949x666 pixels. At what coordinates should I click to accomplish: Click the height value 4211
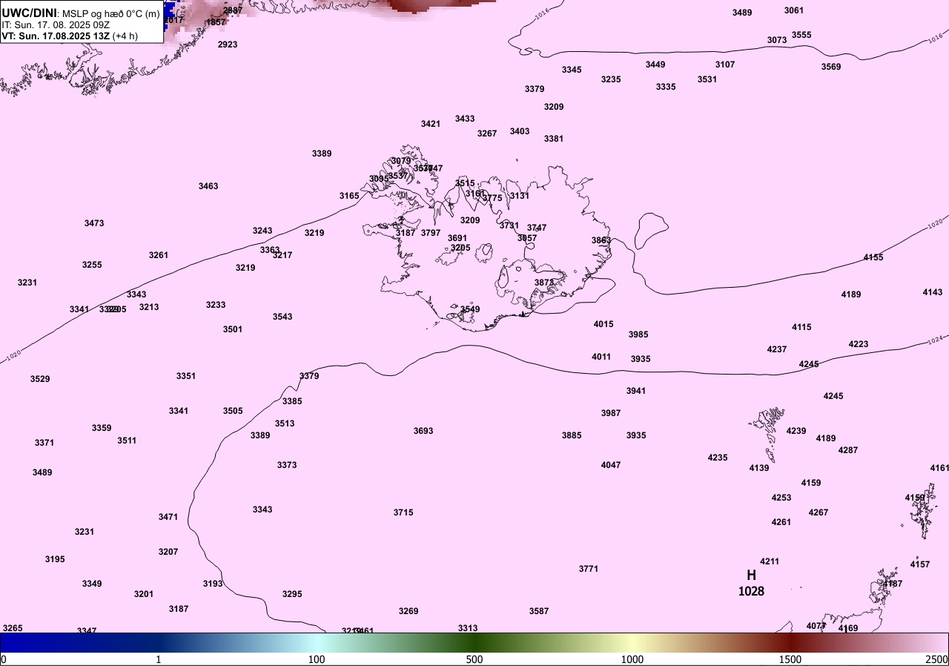pyautogui.click(x=770, y=561)
